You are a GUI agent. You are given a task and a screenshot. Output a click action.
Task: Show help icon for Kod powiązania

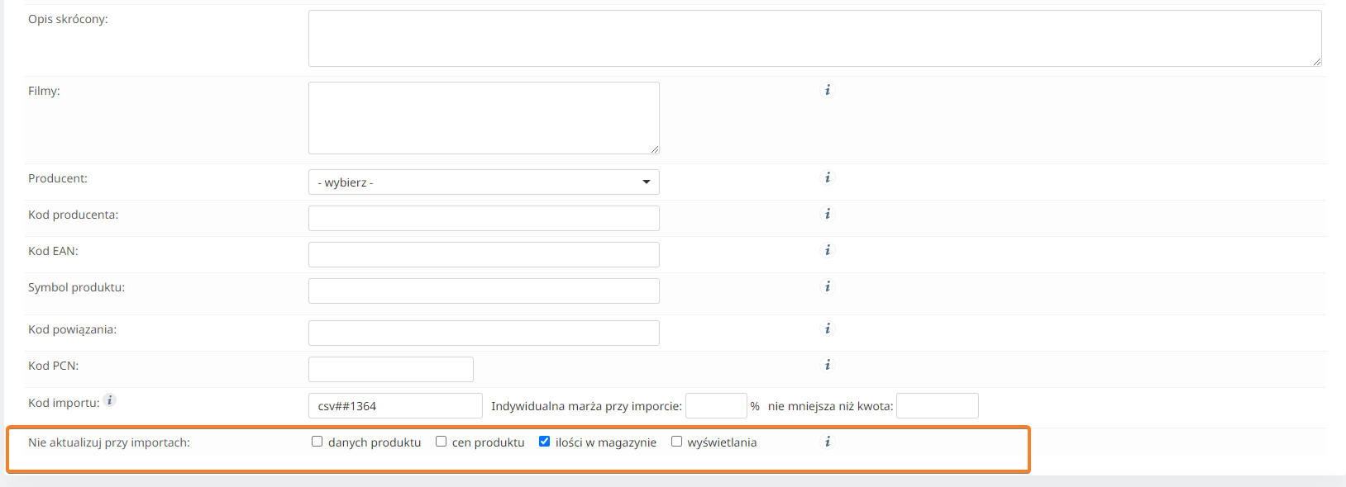[827, 329]
